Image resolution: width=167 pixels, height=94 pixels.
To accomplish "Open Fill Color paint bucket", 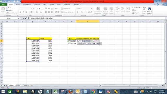I will click(x=37, y=12).
